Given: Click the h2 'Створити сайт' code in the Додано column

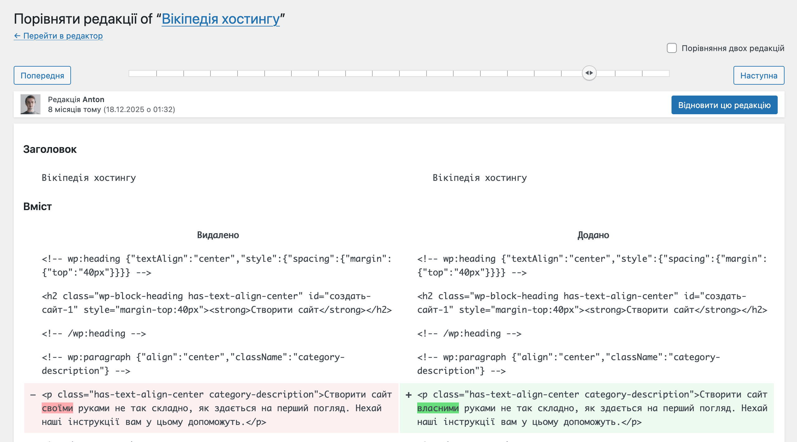Looking at the screenshot, I should [x=592, y=303].
